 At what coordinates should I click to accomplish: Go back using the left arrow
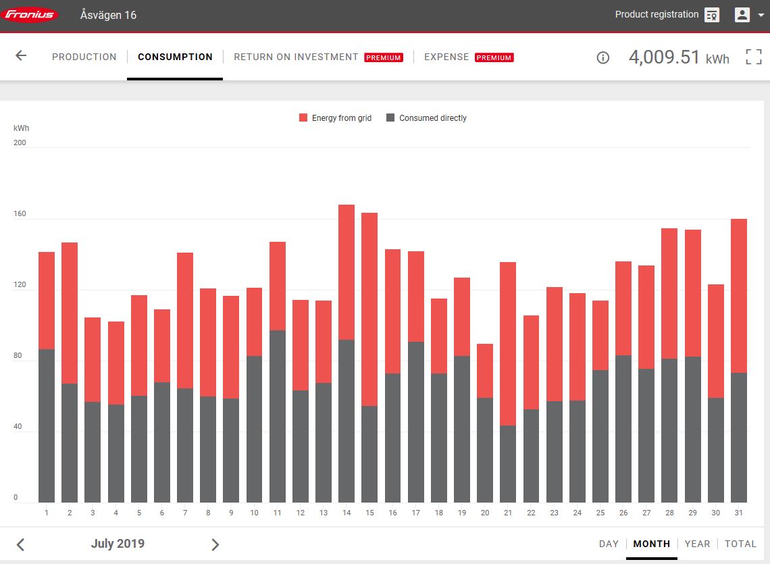pos(21,56)
